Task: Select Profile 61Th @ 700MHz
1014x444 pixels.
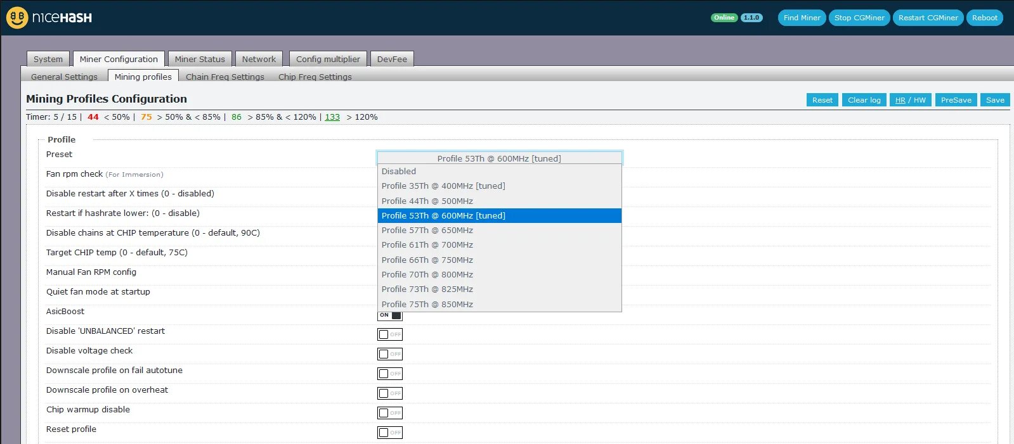Action: point(499,245)
